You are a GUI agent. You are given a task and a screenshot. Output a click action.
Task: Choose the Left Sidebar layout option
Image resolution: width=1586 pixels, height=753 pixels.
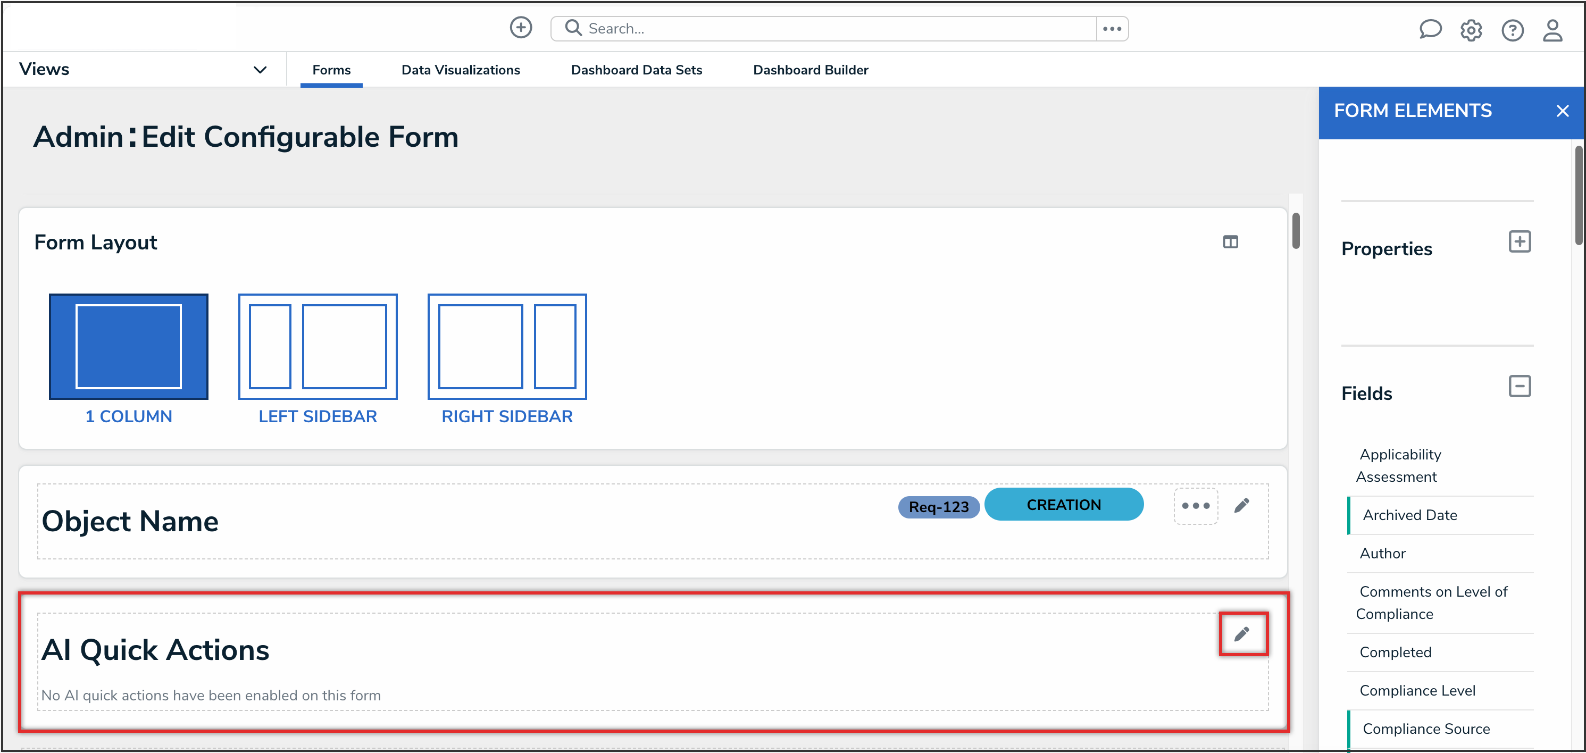318,347
